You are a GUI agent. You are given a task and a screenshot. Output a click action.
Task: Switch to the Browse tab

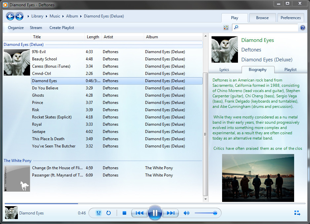tap(262, 18)
